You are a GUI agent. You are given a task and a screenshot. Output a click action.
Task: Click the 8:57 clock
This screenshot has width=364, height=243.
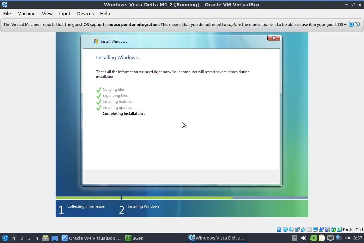[357, 238]
